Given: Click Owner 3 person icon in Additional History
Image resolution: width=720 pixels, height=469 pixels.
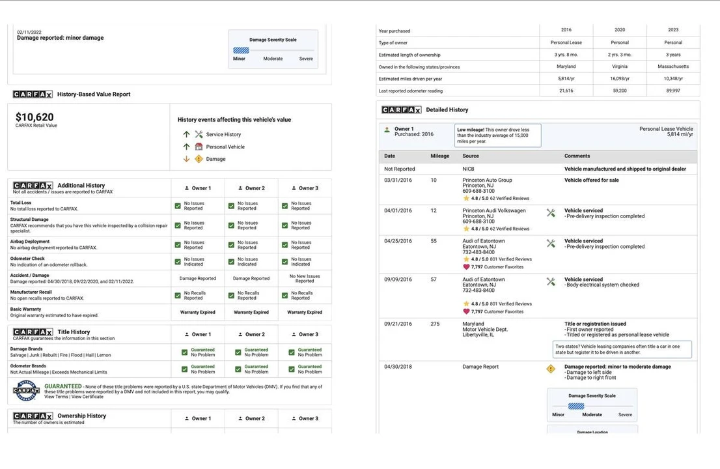Looking at the screenshot, I should tap(294, 188).
